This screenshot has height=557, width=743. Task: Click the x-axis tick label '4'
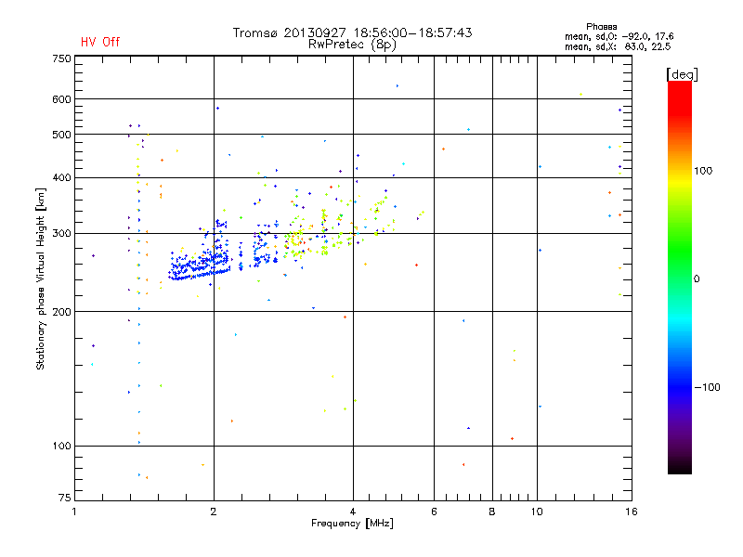pos(353,512)
